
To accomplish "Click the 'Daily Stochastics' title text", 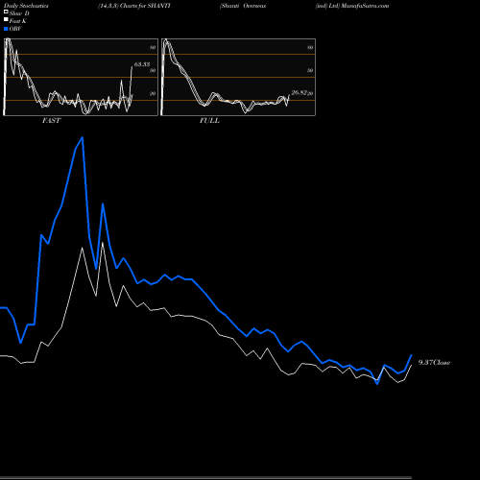I will 26,6.
